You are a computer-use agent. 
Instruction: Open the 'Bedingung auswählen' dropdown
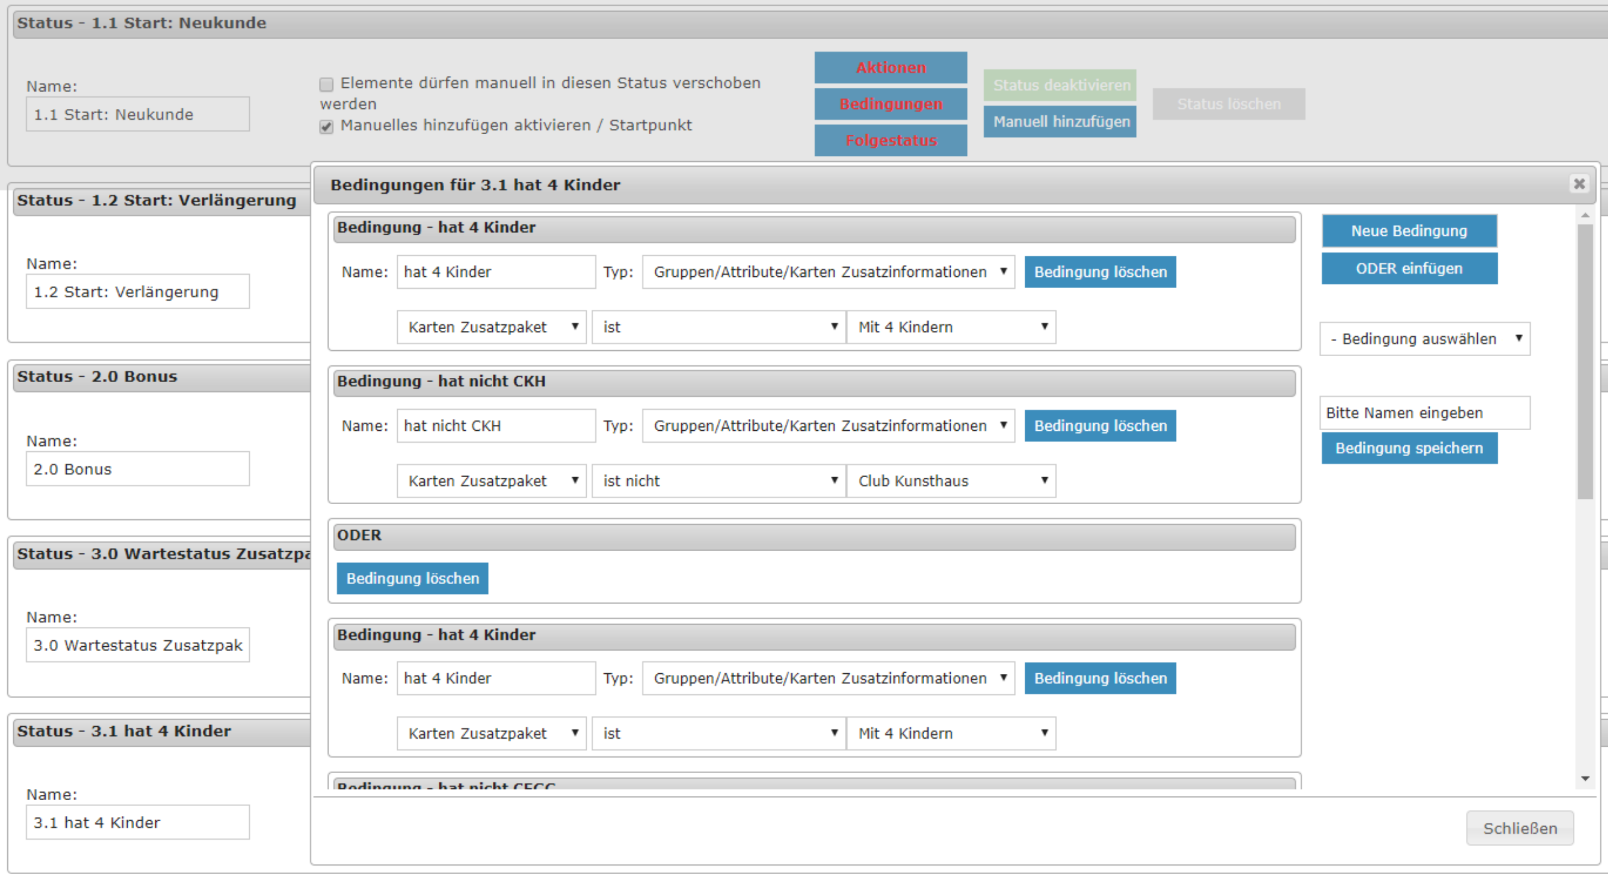point(1424,339)
